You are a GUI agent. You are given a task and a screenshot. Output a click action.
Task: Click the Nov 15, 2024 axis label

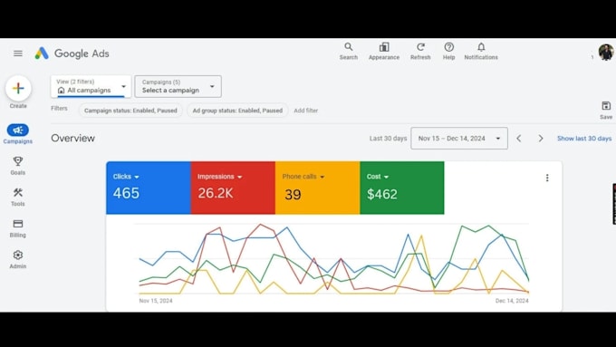click(x=156, y=301)
